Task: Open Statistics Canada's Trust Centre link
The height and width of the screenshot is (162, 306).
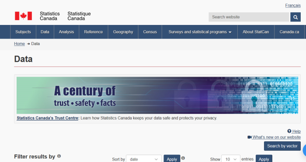Action: [48, 118]
